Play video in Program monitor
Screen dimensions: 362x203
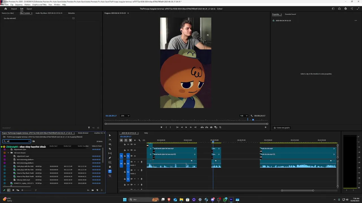click(x=186, y=127)
